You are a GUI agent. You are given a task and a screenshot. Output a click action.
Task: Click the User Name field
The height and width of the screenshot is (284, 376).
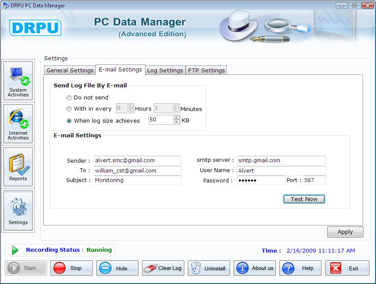(x=281, y=171)
